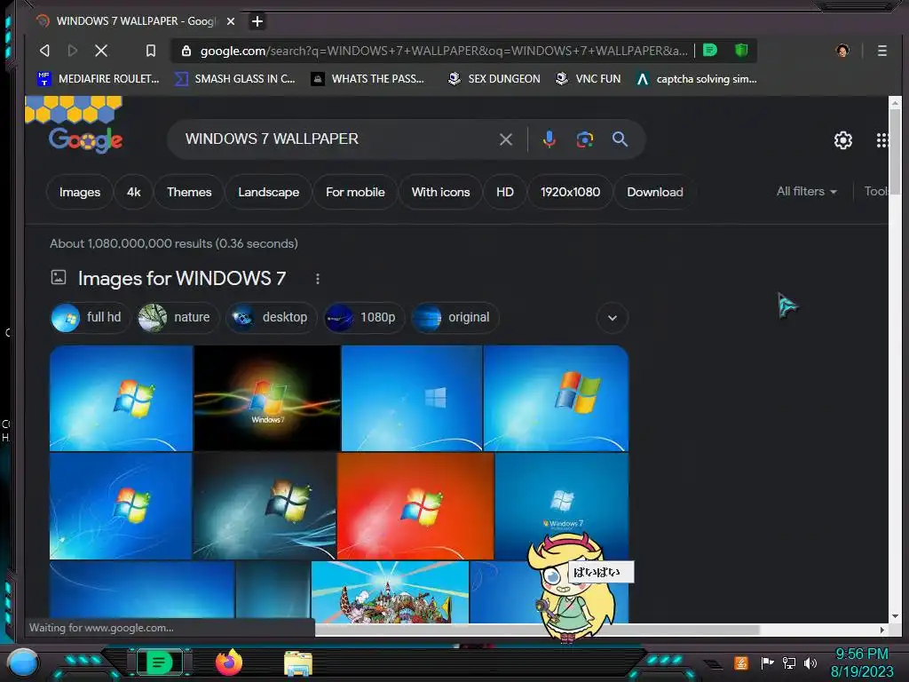Open the browser profile avatar
Image resolution: width=909 pixels, height=682 pixels.
point(843,51)
